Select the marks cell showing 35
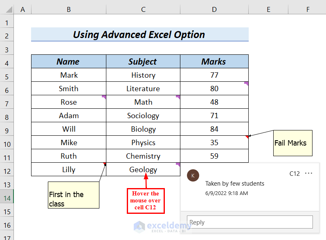The height and width of the screenshot is (240, 326). tap(214, 143)
